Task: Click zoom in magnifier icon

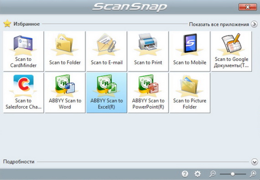Action: coord(253,174)
